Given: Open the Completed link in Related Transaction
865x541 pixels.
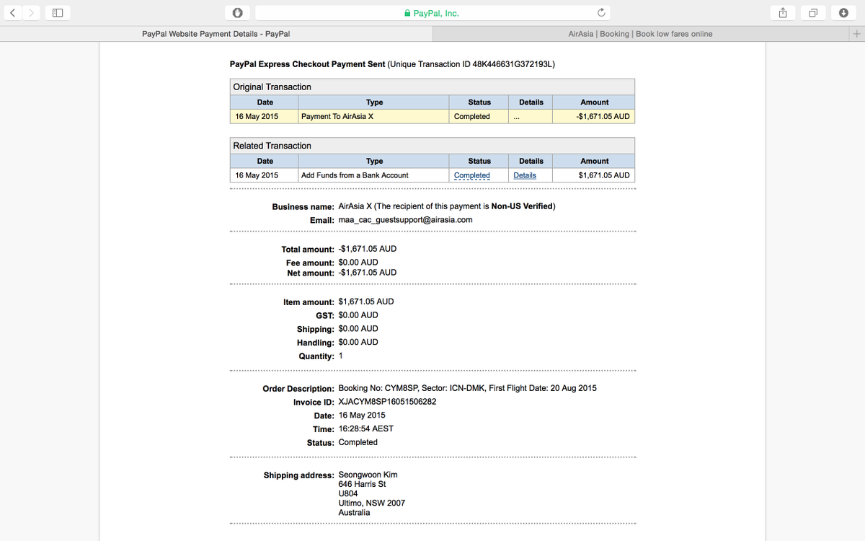Looking at the screenshot, I should pyautogui.click(x=472, y=175).
